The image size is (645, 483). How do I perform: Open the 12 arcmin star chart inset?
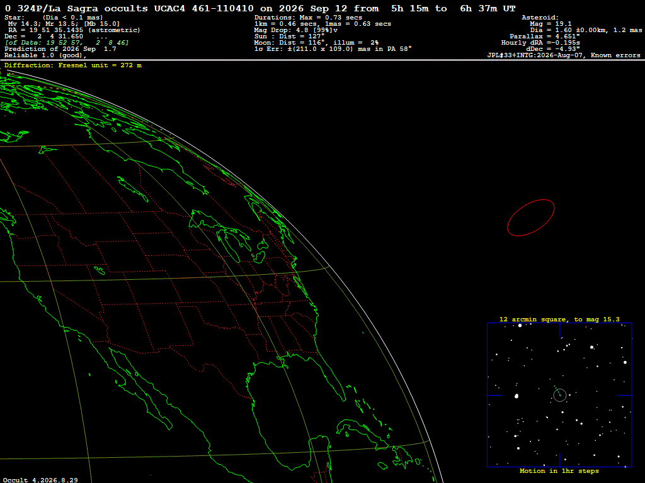[559, 395]
